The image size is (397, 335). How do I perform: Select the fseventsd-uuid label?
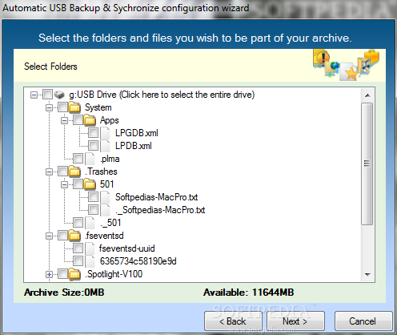(x=127, y=248)
